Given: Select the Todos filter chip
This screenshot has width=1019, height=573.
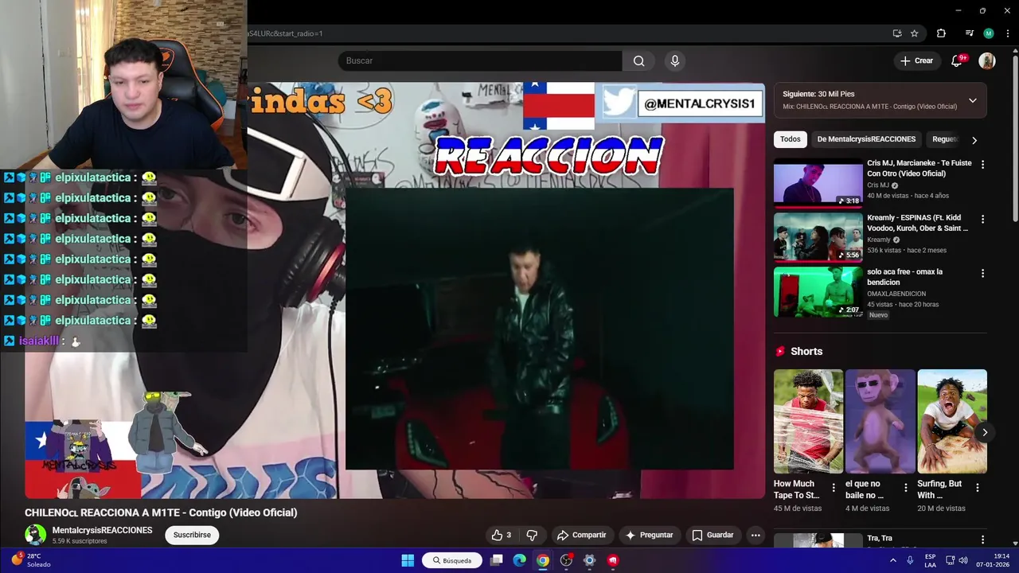Looking at the screenshot, I should [x=791, y=139].
